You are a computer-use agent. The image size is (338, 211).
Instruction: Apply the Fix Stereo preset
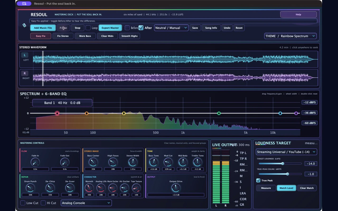pyautogui.click(x=63, y=36)
